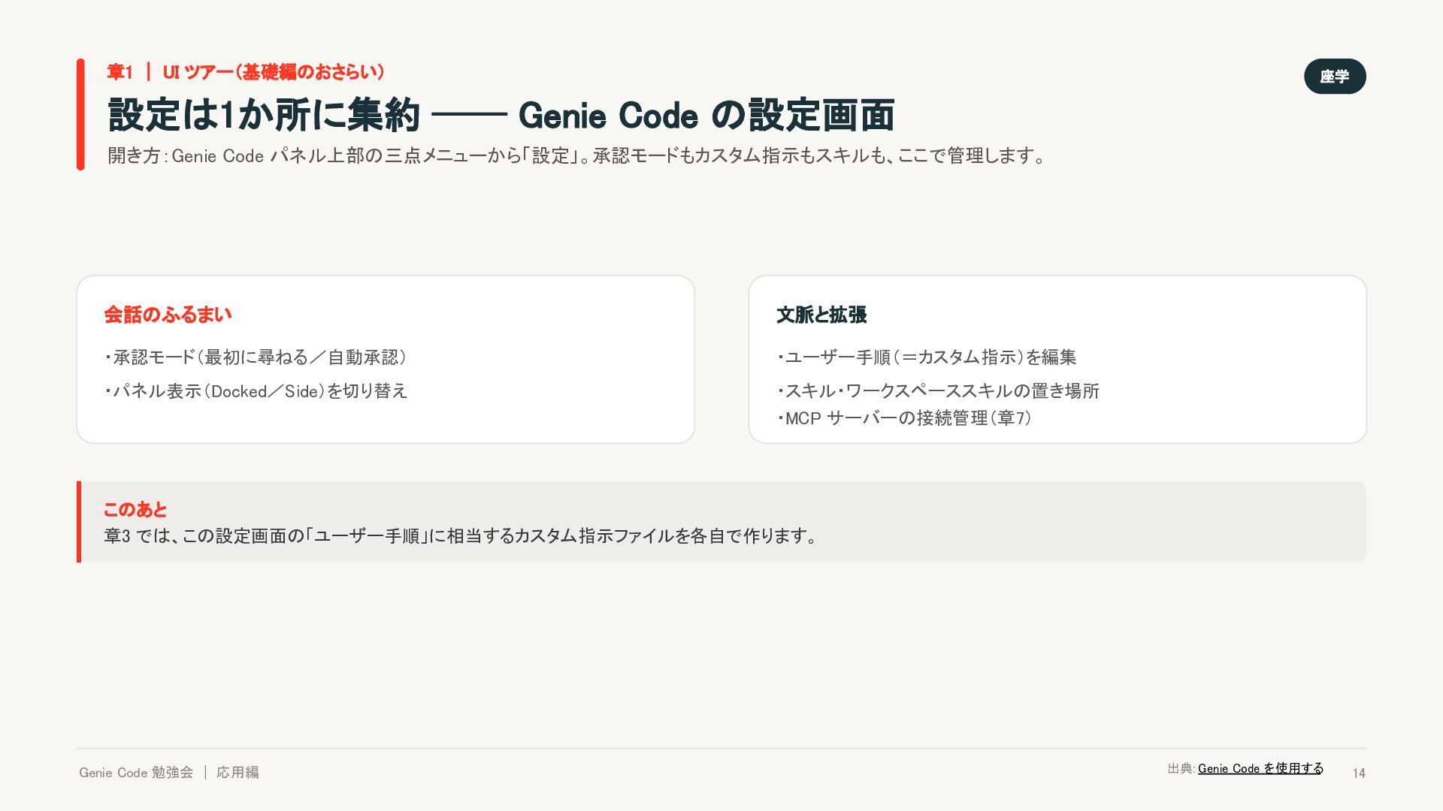Image resolution: width=1443 pixels, height=811 pixels.
Task: Select the subtitle line starting with '開き方'
Action: (x=576, y=155)
